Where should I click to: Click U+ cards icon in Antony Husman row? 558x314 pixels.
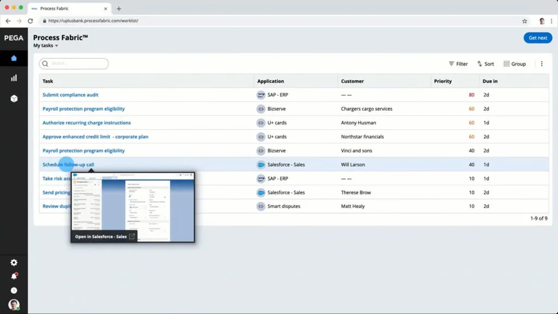[x=261, y=123]
